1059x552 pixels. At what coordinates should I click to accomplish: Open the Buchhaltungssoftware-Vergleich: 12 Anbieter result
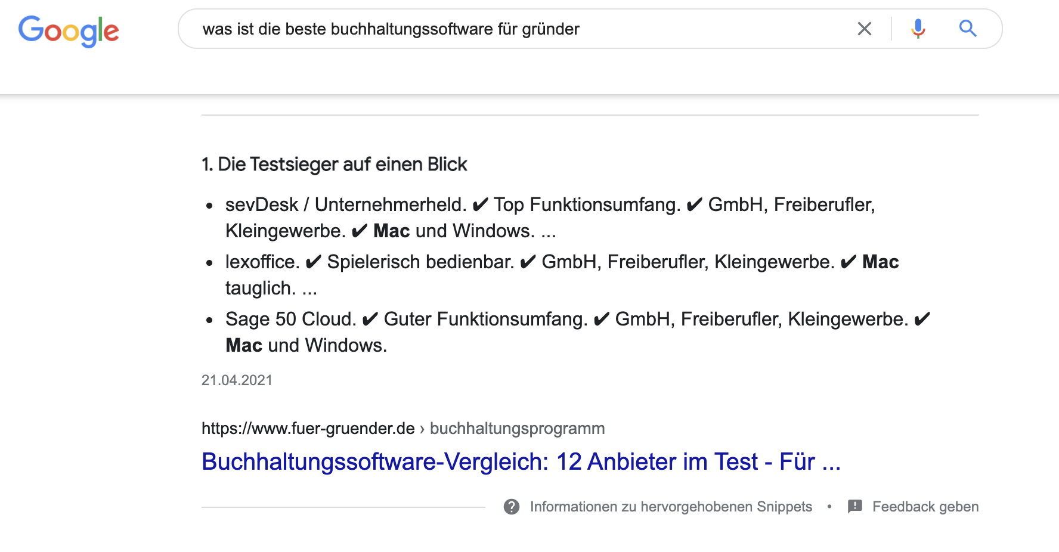tap(521, 461)
